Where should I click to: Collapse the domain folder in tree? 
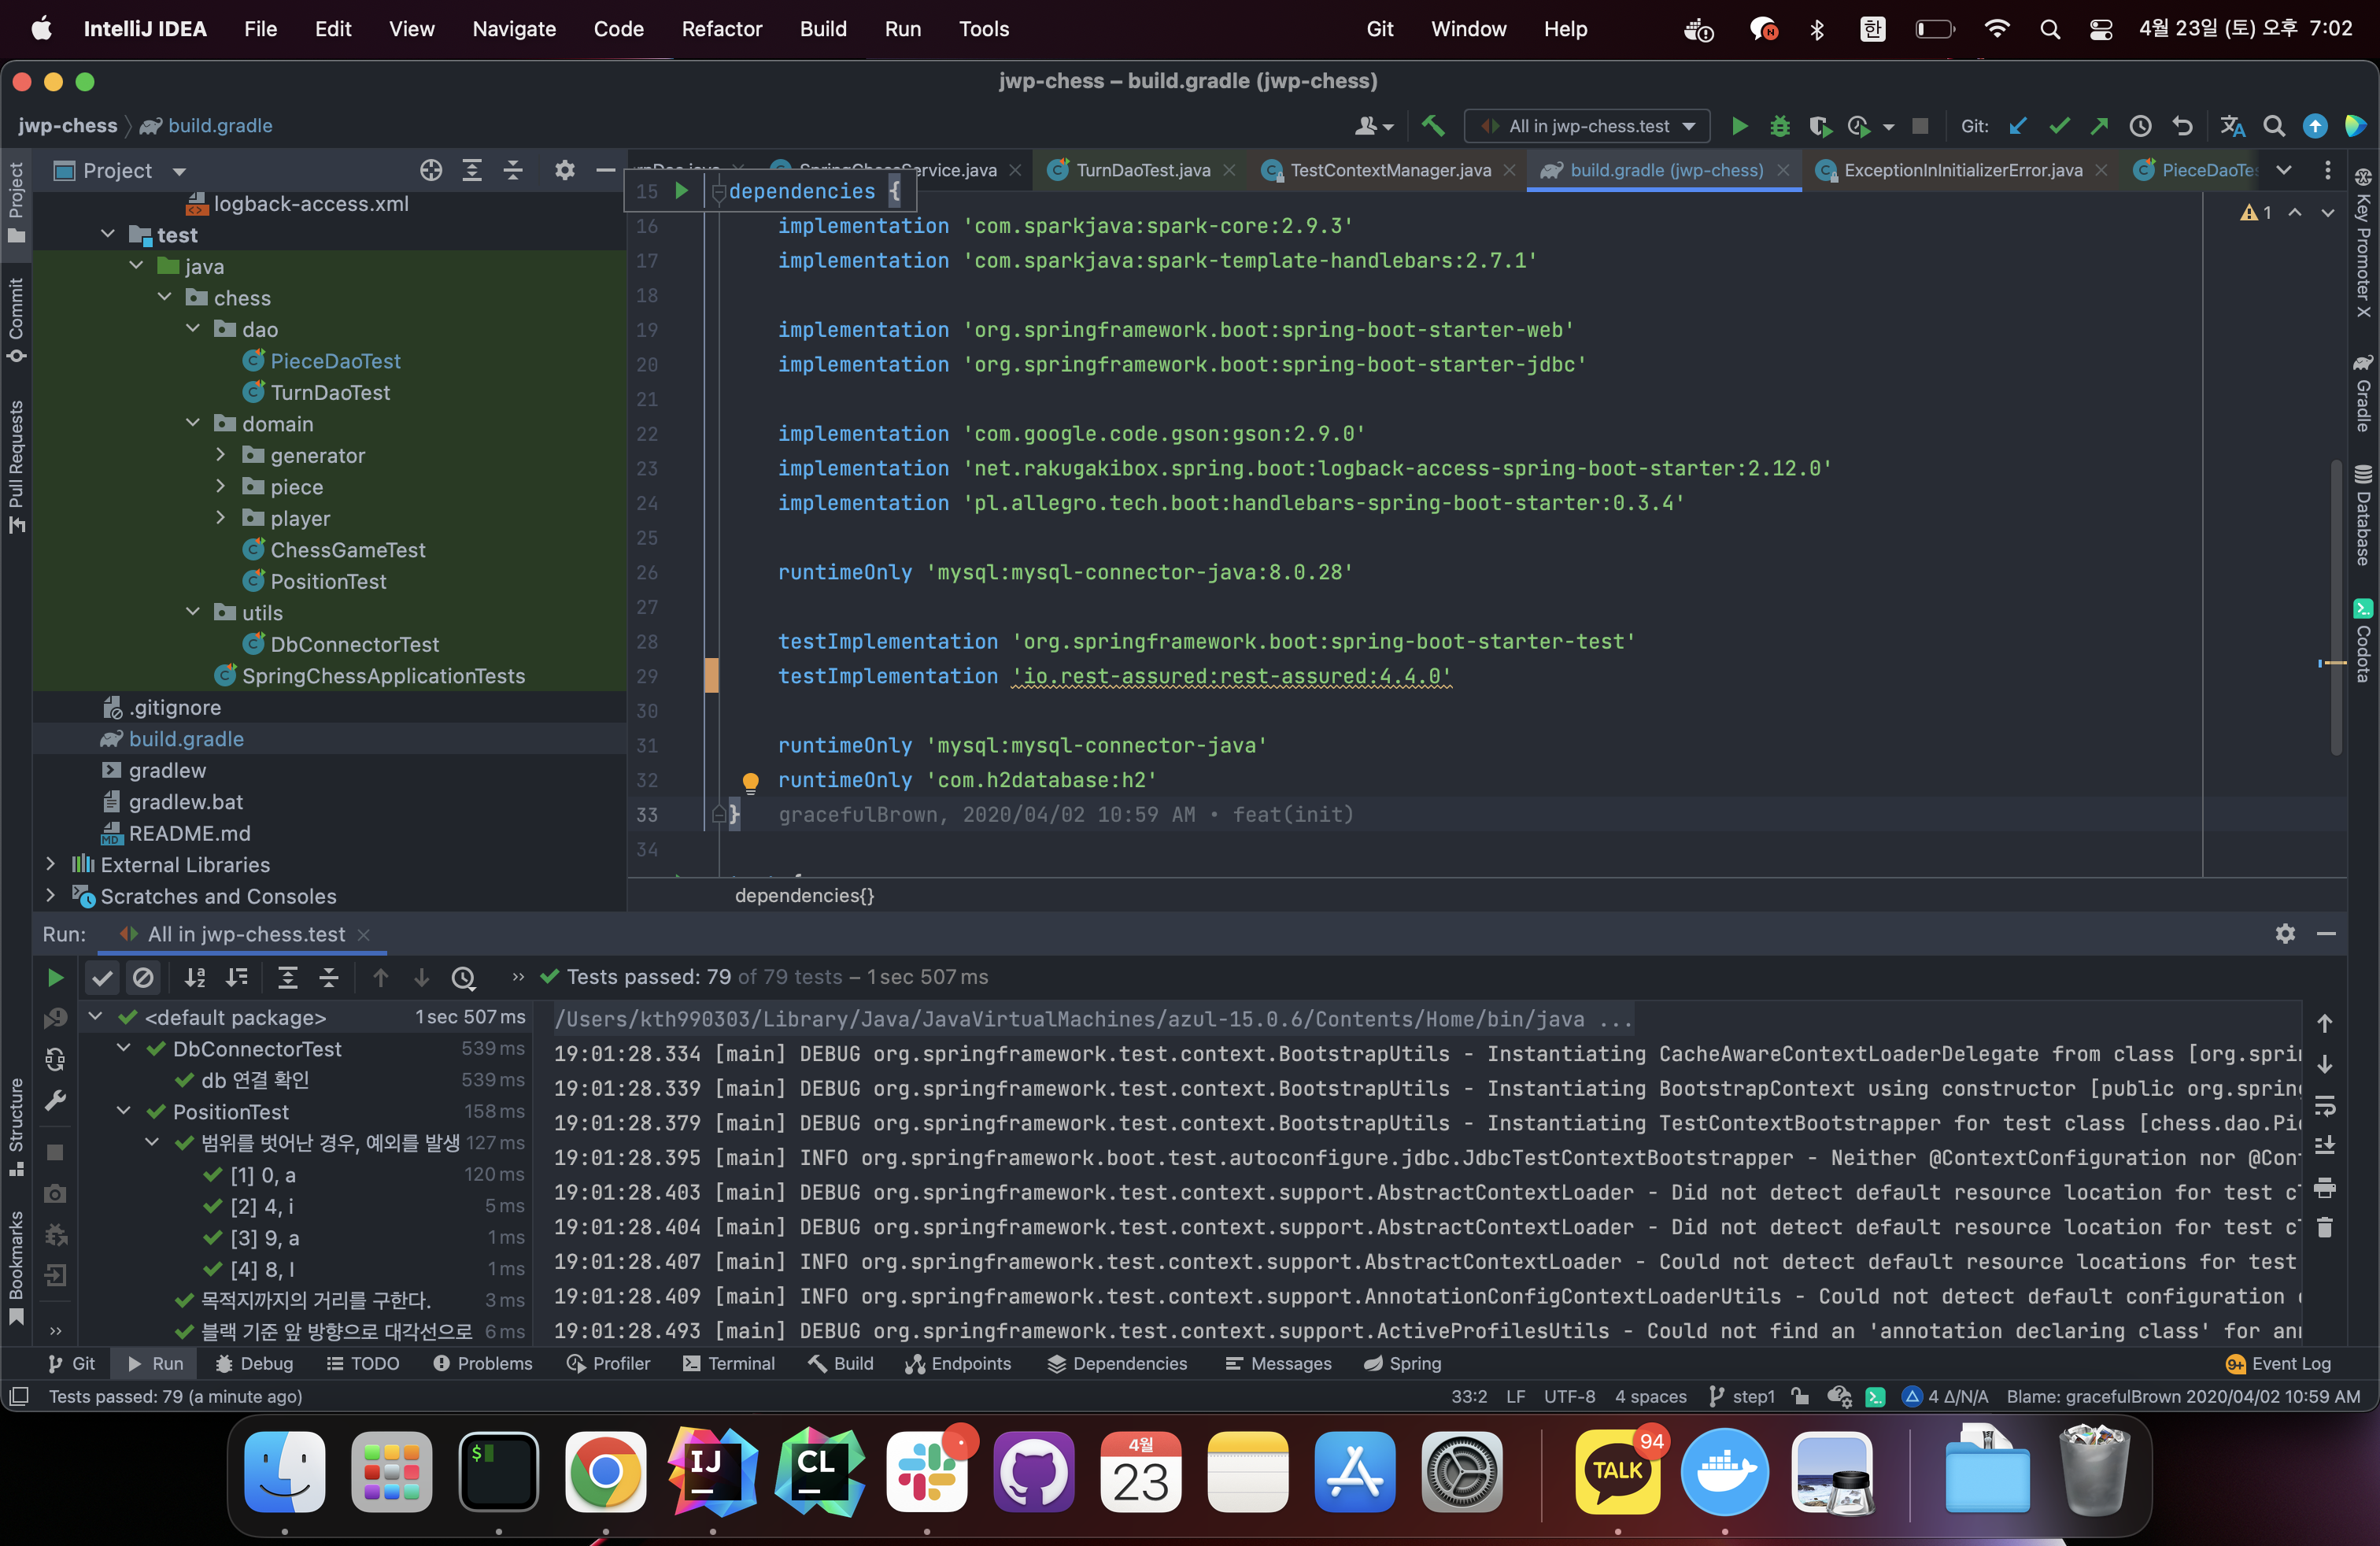pyautogui.click(x=193, y=424)
